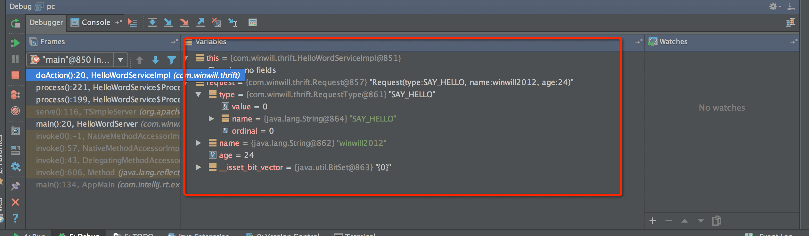The height and width of the screenshot is (236, 809).
Task: Move watch up arrow
Action: [685, 221]
